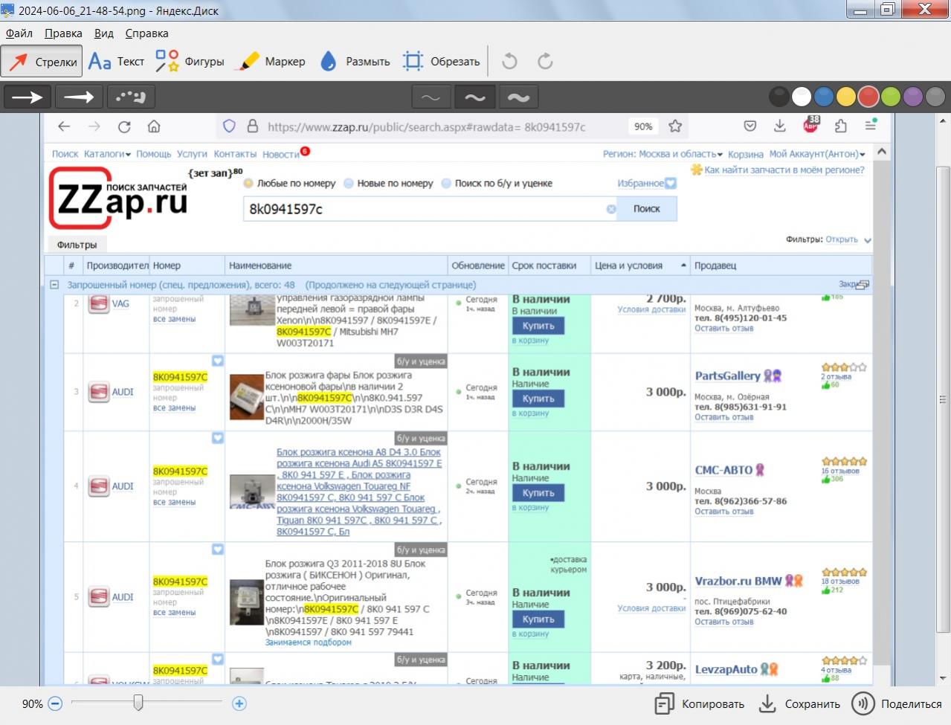Click the browser reload icon in the screenshot
The width and height of the screenshot is (951, 725).
pyautogui.click(x=124, y=126)
